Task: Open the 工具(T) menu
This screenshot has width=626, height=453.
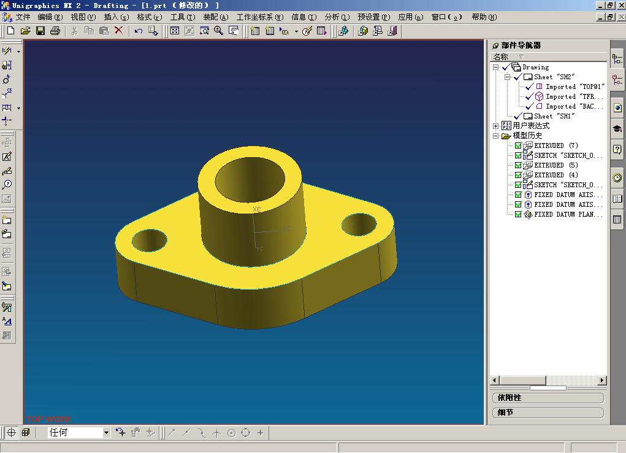Action: (183, 17)
